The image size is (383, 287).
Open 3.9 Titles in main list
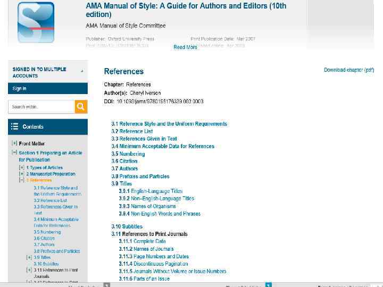(x=122, y=183)
